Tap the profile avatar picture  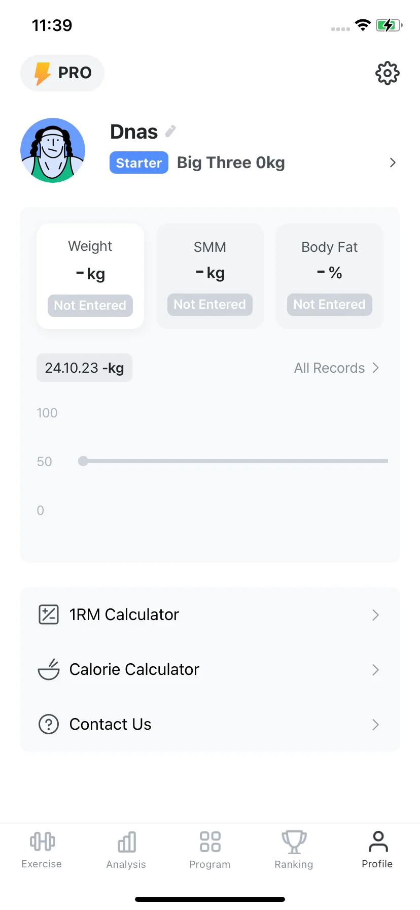click(53, 150)
